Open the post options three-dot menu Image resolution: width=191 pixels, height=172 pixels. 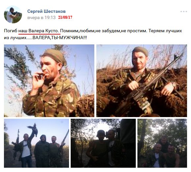coord(184,12)
